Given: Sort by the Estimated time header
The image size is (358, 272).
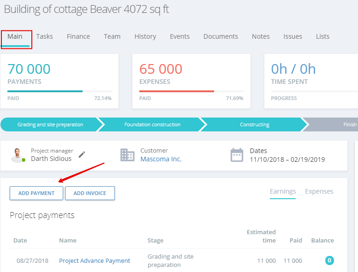Looking at the screenshot, I should pos(261,236).
